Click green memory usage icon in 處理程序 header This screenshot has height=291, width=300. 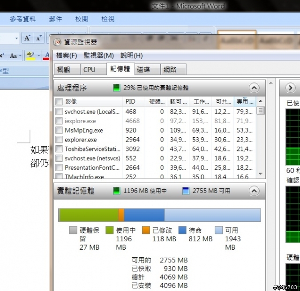pyautogui.click(x=116, y=88)
